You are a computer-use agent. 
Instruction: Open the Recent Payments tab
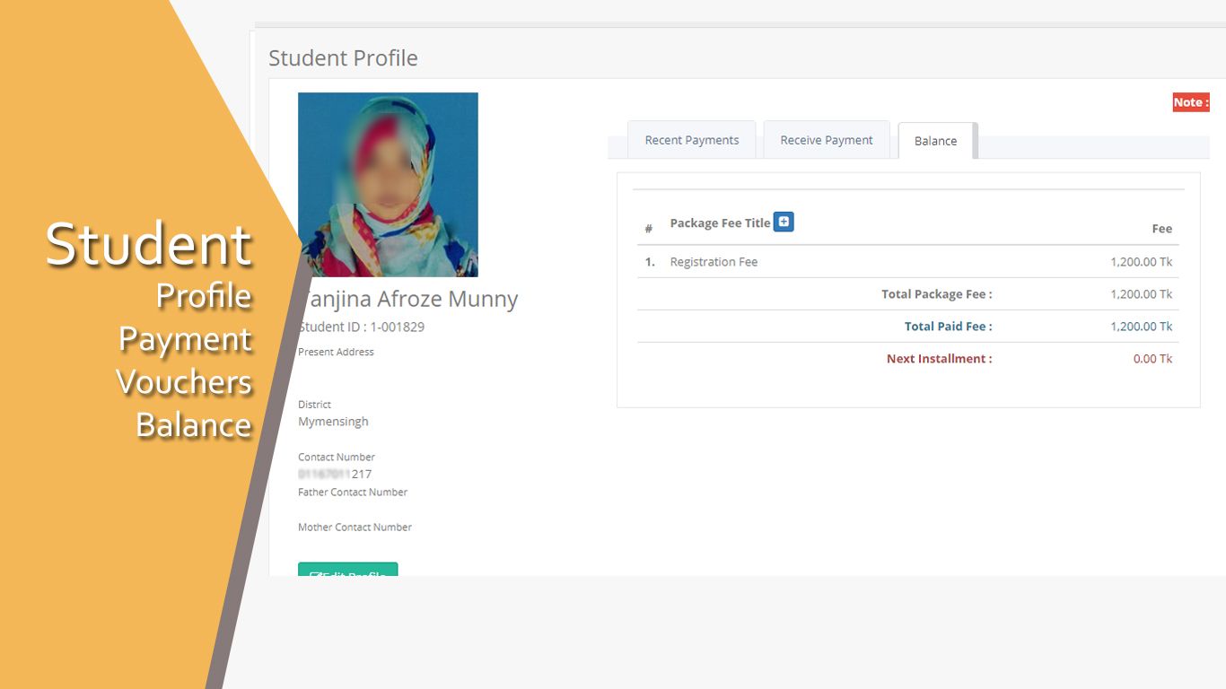coord(691,140)
